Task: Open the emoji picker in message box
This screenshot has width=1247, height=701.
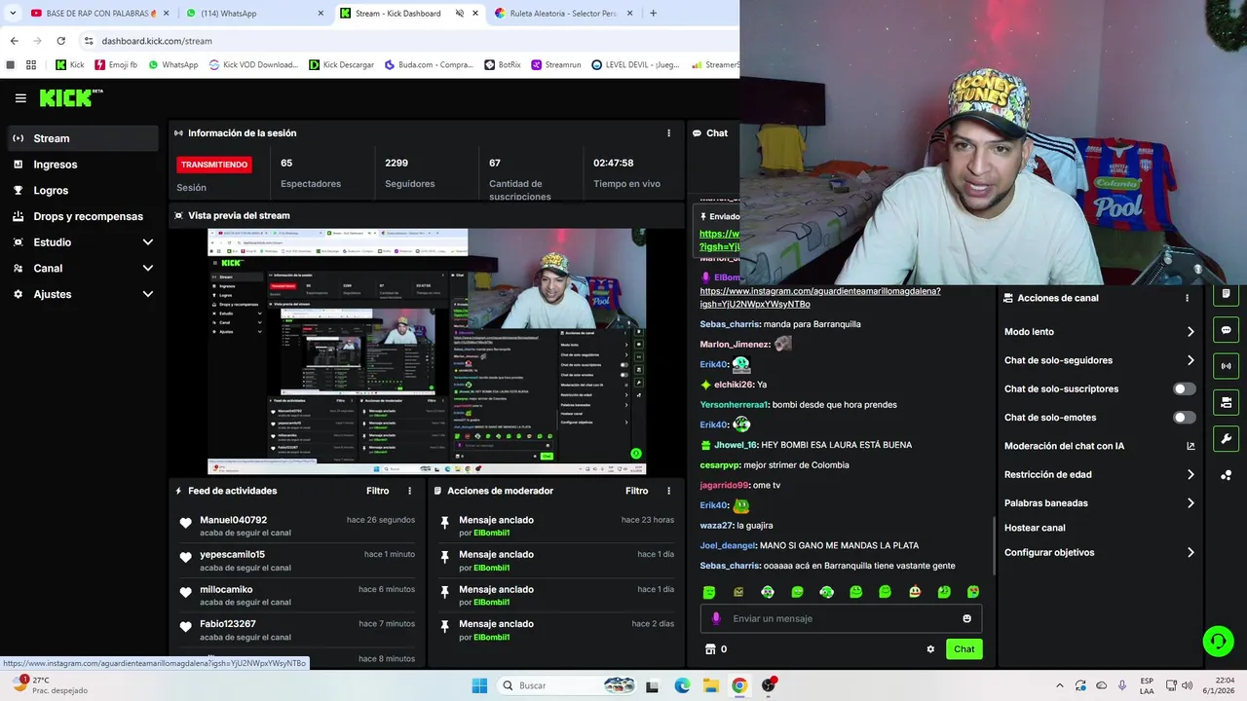Action: [966, 618]
